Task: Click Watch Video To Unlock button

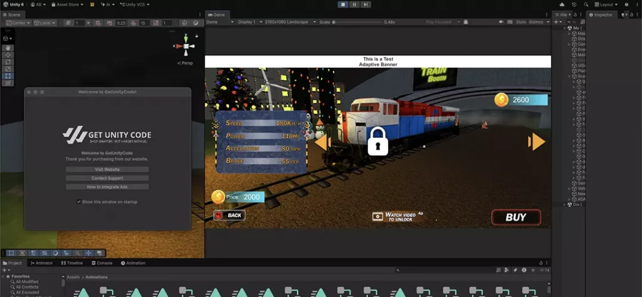Action: 397,216
